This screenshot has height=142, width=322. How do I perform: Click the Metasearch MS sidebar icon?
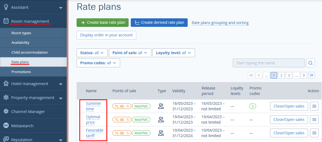tap(6, 126)
